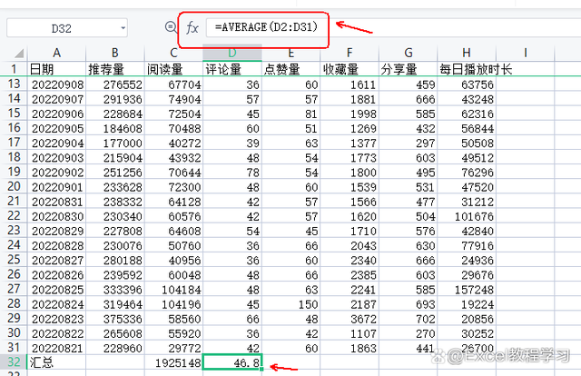
Task: Click cell with value 30252
Action: [x=467, y=333]
